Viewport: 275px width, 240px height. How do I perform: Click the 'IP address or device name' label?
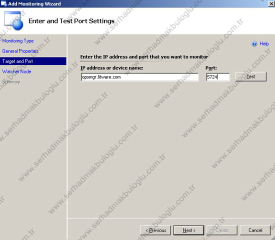tap(111, 68)
